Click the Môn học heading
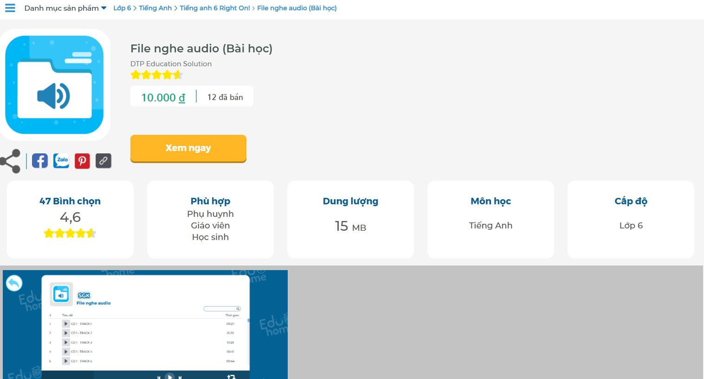704x379 pixels. [x=491, y=201]
